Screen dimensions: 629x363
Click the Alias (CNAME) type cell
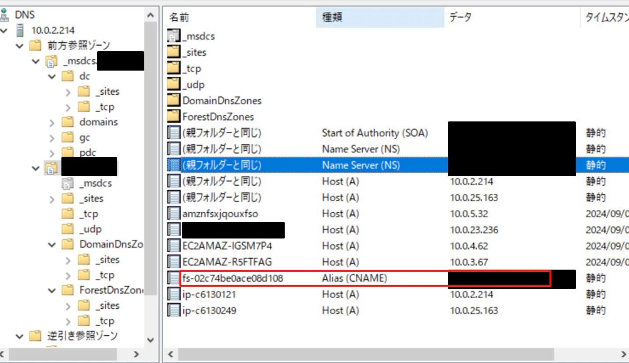point(354,278)
